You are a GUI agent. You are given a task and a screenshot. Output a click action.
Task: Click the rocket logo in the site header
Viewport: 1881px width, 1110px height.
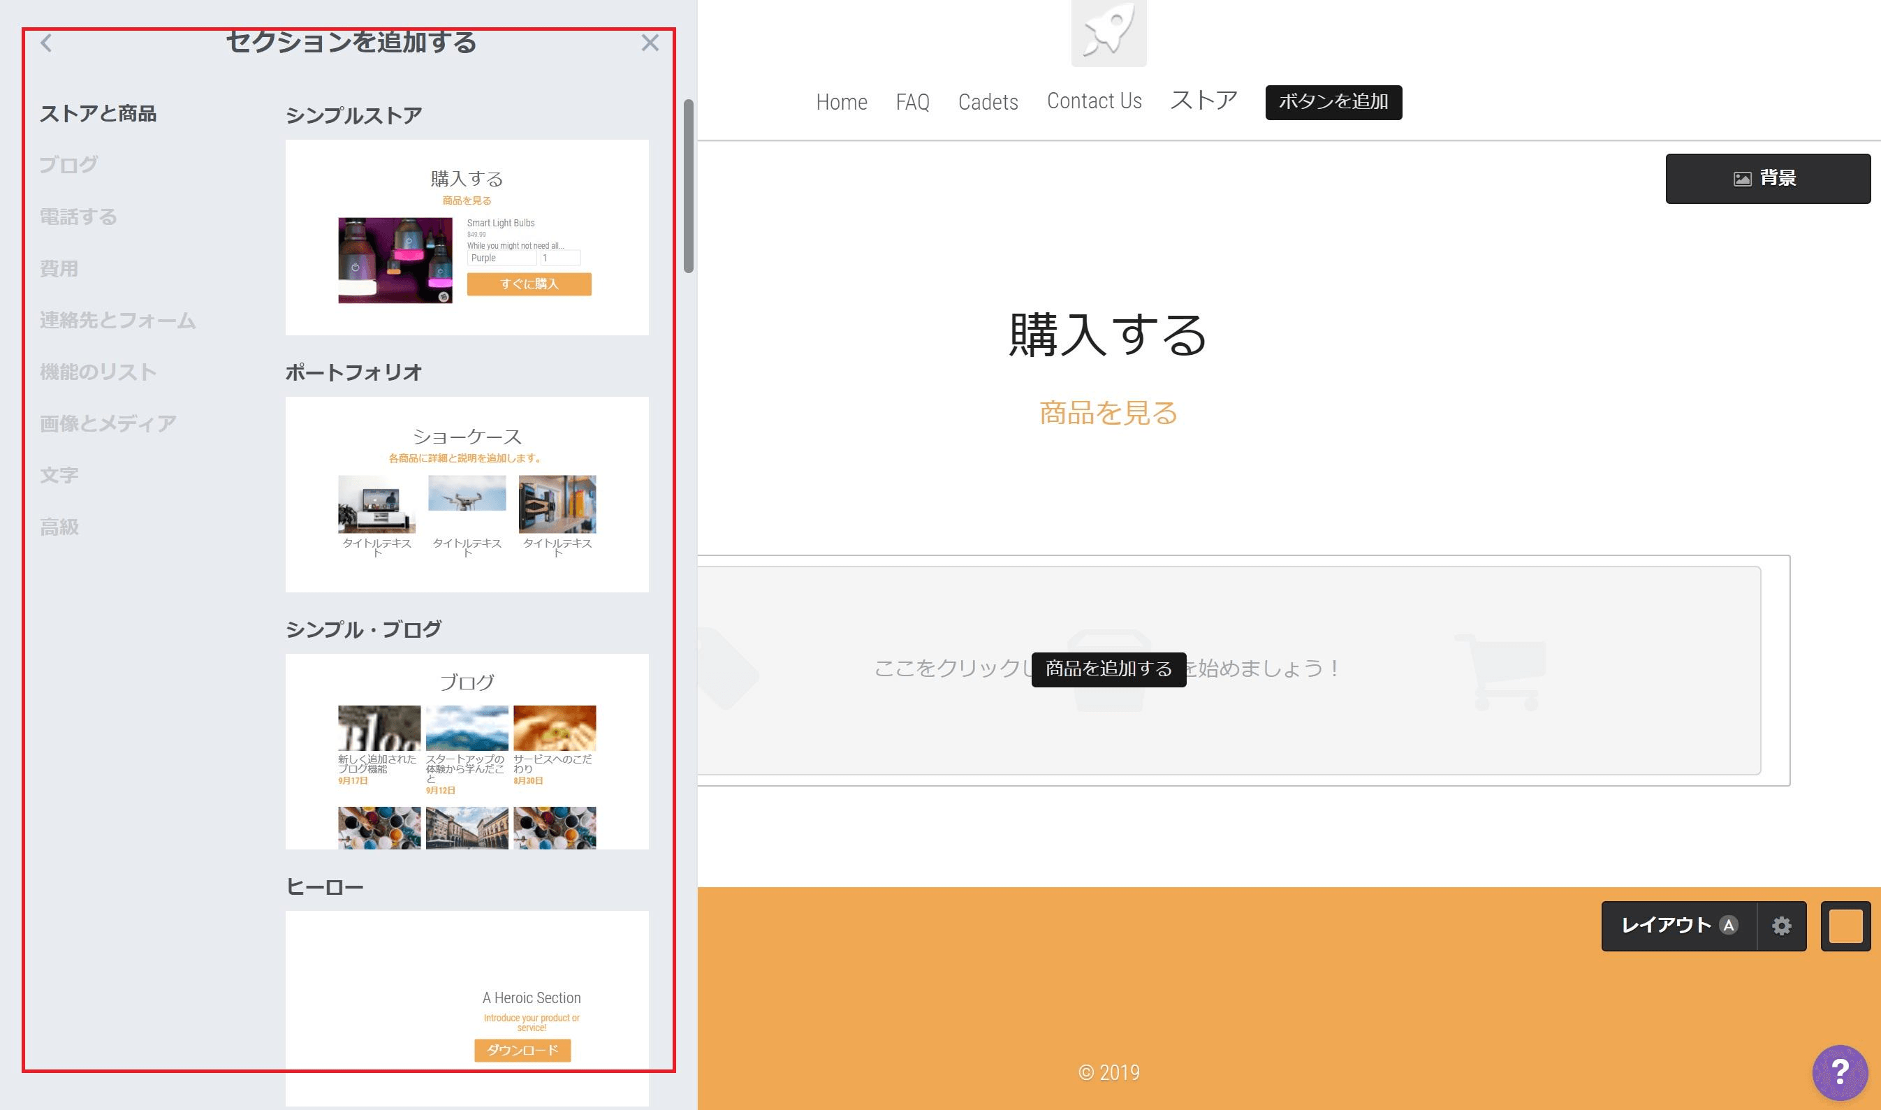pos(1108,33)
